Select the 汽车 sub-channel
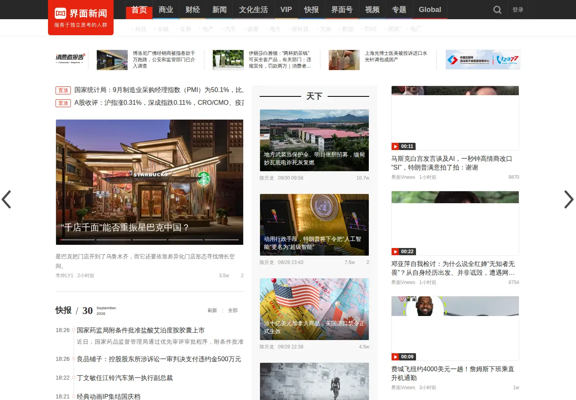 [230, 29]
